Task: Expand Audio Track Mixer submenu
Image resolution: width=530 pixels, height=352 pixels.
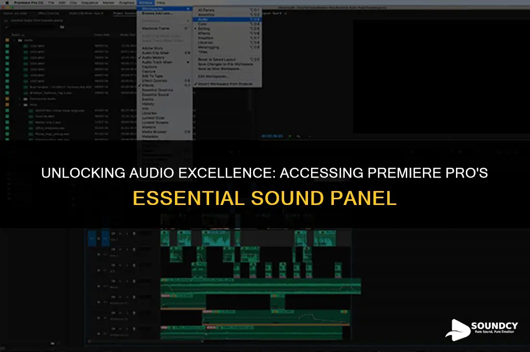Action: (165, 62)
